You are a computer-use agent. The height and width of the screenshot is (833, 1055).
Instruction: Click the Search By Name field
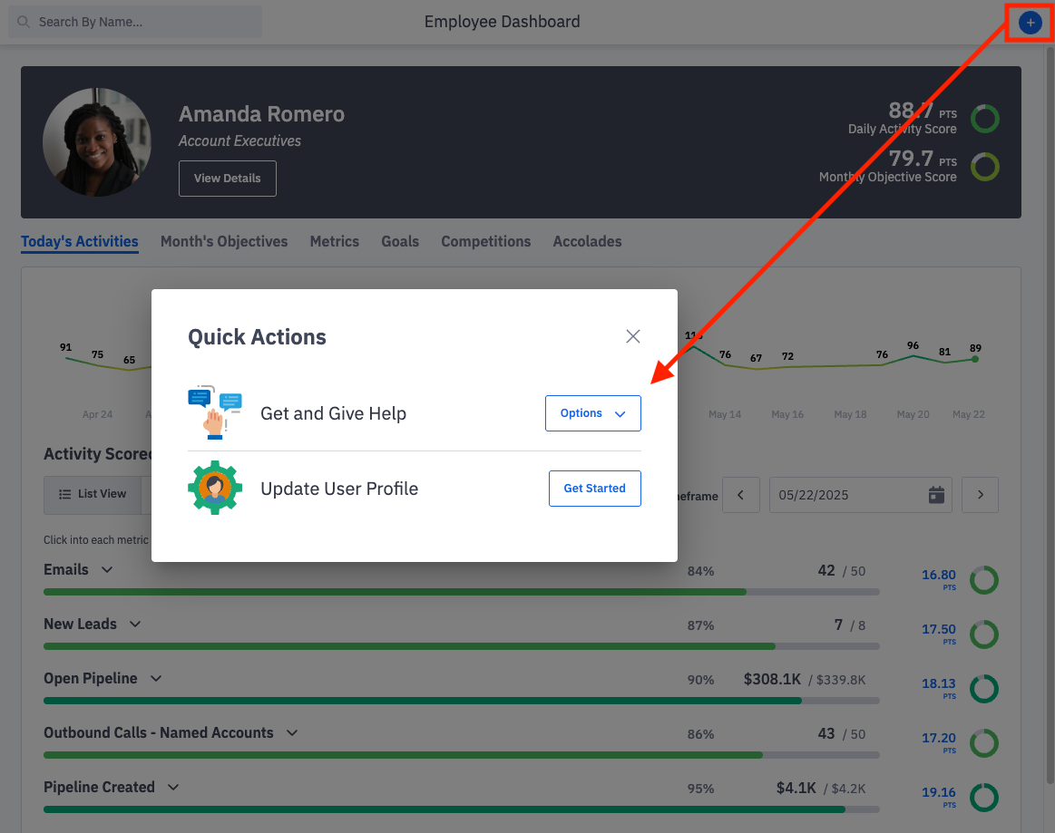pos(135,22)
